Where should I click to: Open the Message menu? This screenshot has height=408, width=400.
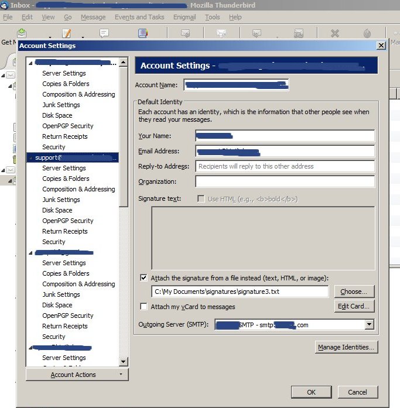93,17
